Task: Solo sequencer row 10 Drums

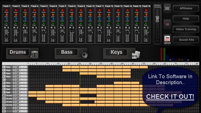Action: click(x=26, y=95)
